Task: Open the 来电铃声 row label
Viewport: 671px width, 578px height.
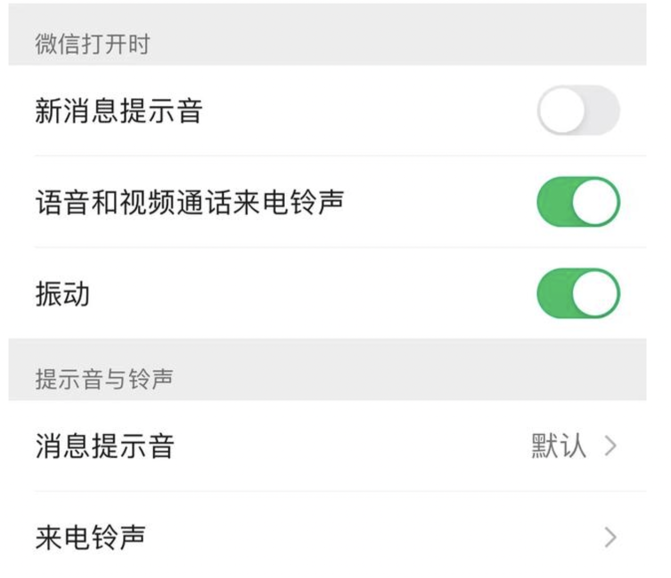Action: pos(91,538)
